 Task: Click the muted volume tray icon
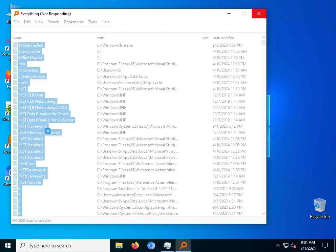294,245
